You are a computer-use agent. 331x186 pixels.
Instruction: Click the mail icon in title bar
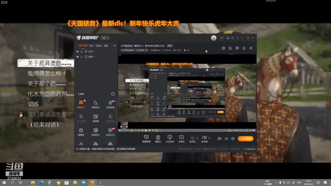point(228,38)
